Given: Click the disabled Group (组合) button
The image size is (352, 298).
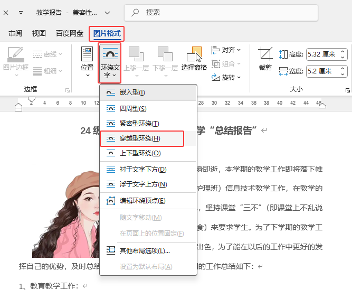Looking at the screenshot, I should point(226,64).
